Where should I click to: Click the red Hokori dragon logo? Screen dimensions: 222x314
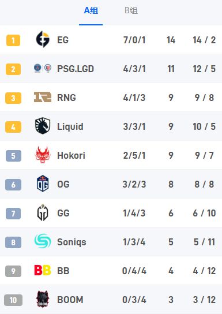(43, 155)
